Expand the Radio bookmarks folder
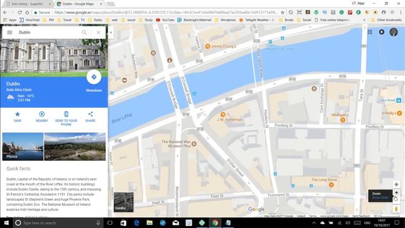This screenshot has width=405, height=228. coord(95,20)
